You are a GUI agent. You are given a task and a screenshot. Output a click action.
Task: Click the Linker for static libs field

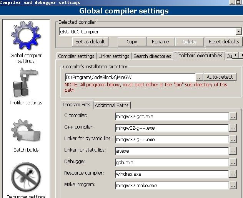click(172, 151)
